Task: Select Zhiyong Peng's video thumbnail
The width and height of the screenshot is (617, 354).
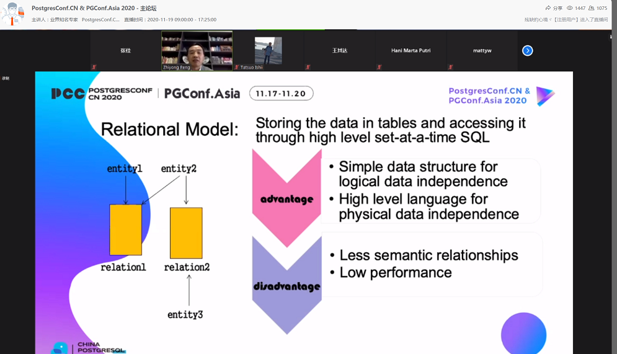Action: [x=197, y=51]
